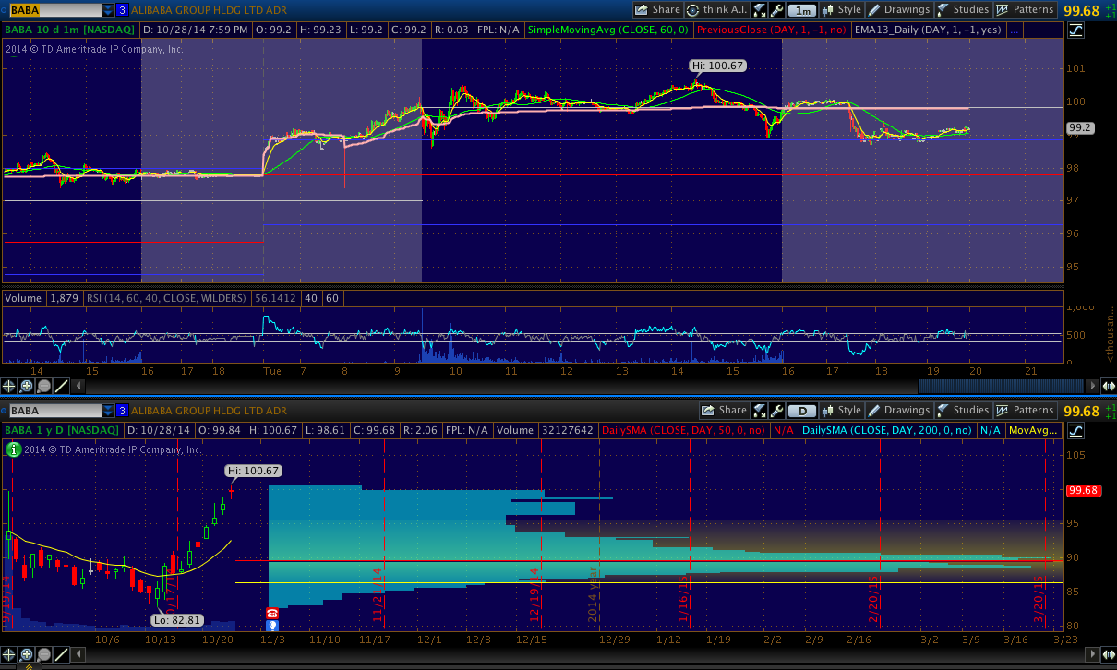Click the Share button on upper chart
Screen dimensions: 1117x670
click(657, 10)
